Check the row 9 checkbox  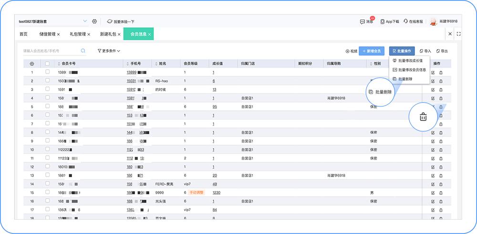coord(47,141)
